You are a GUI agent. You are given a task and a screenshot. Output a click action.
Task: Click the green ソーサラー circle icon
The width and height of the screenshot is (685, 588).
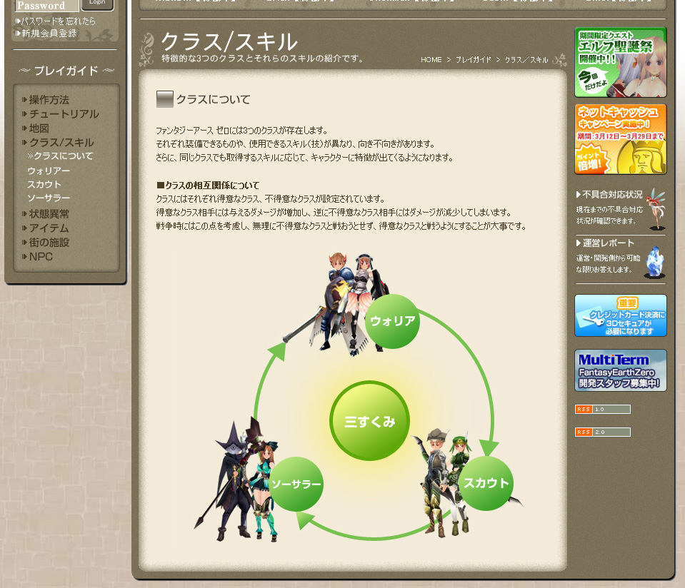[296, 485]
